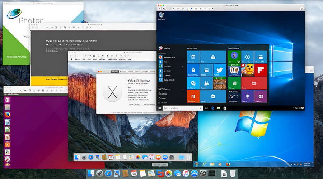Open Amazon icon in Ubuntu launcher
This screenshot has width=323, height=179.
tap(7, 152)
